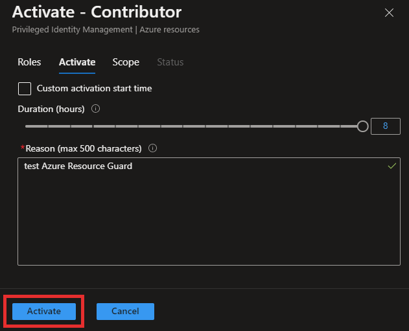Click the duration slider handle
Screen dimensions: 409x331
click(362, 126)
